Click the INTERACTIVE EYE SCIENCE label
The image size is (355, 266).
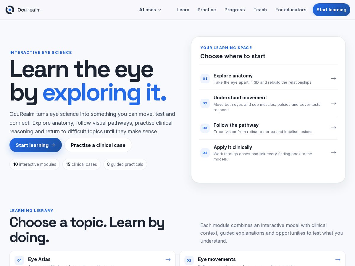(x=41, y=53)
